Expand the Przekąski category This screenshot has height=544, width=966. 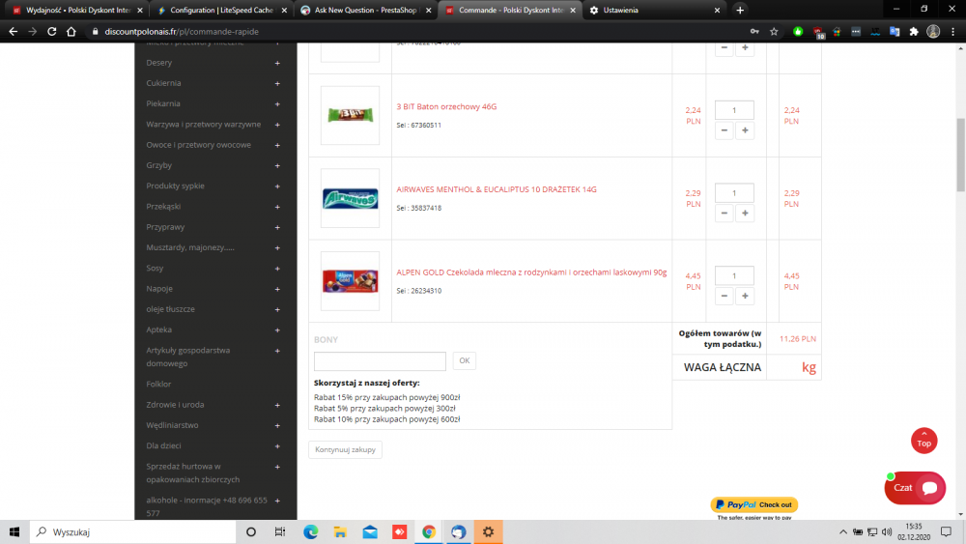(x=277, y=207)
